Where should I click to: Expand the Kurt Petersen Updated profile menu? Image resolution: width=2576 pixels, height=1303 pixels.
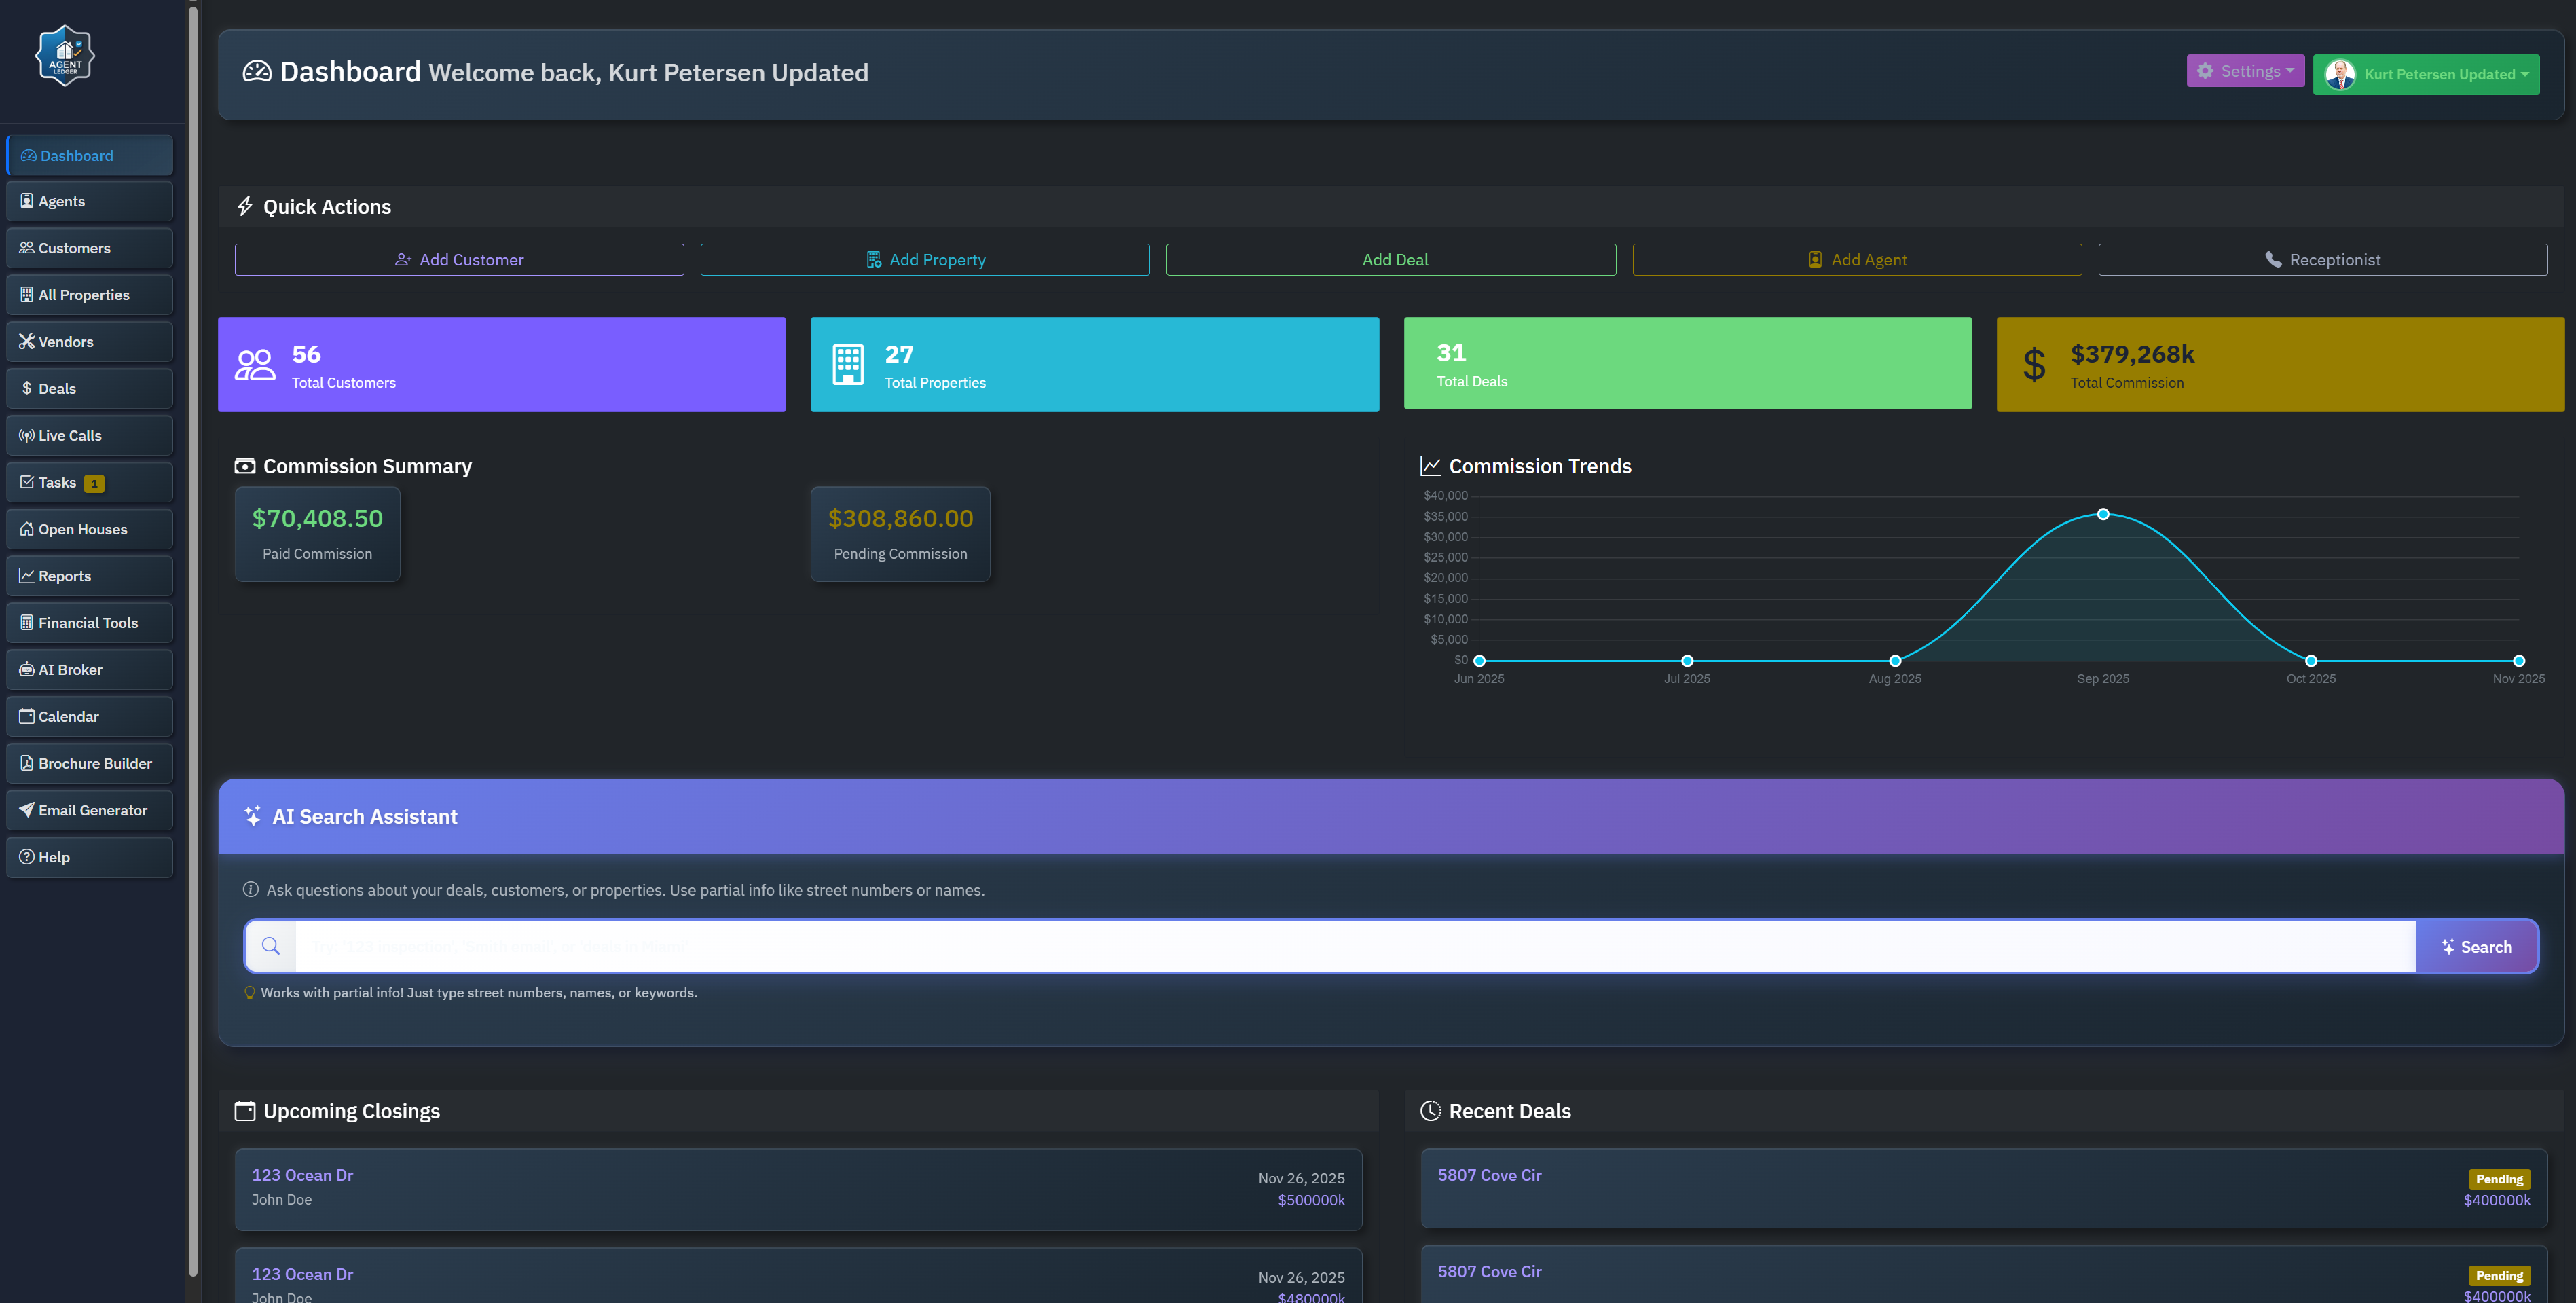2426,74
